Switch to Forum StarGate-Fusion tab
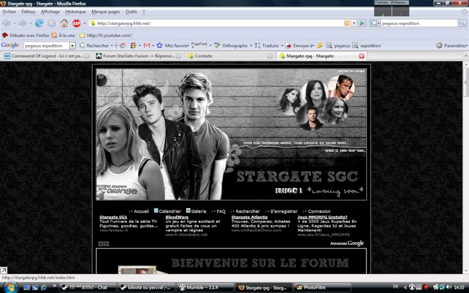The height and width of the screenshot is (293, 469). pos(138,56)
